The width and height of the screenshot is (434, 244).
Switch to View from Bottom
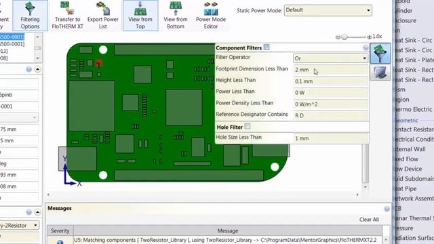[x=176, y=16]
